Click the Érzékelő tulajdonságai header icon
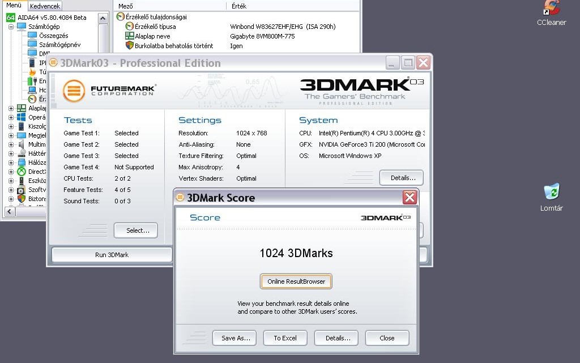The image size is (580, 363). point(120,16)
